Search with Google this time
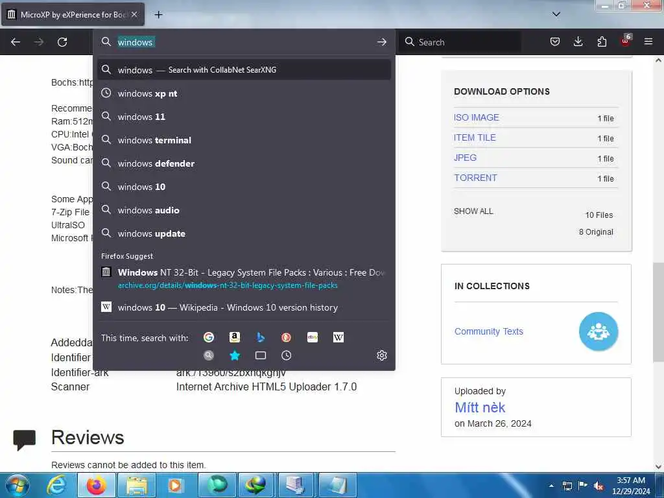664x498 pixels. (x=208, y=337)
